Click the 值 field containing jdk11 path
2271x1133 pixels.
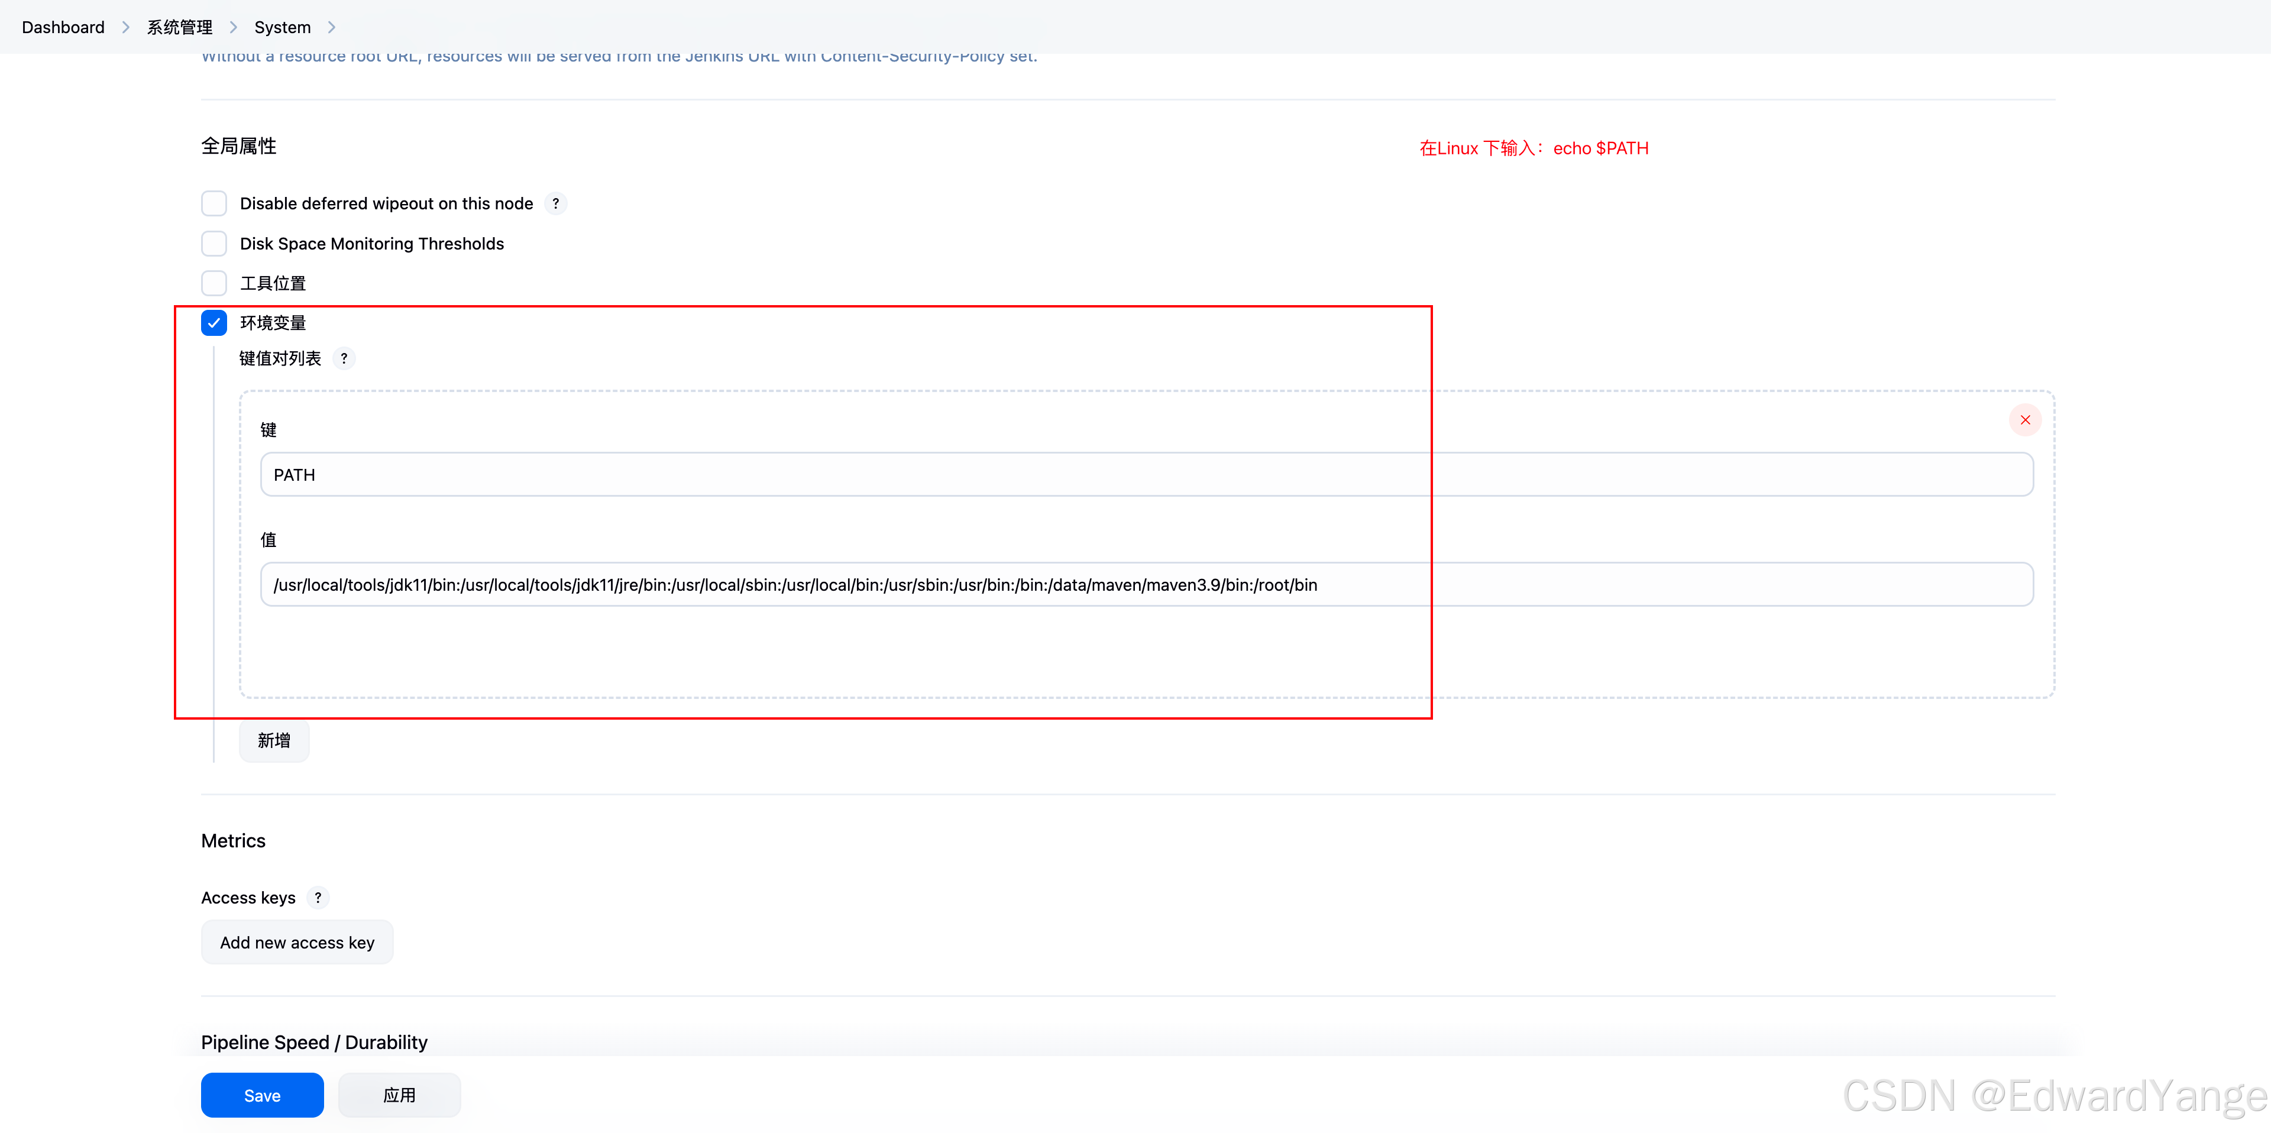pos(794,584)
